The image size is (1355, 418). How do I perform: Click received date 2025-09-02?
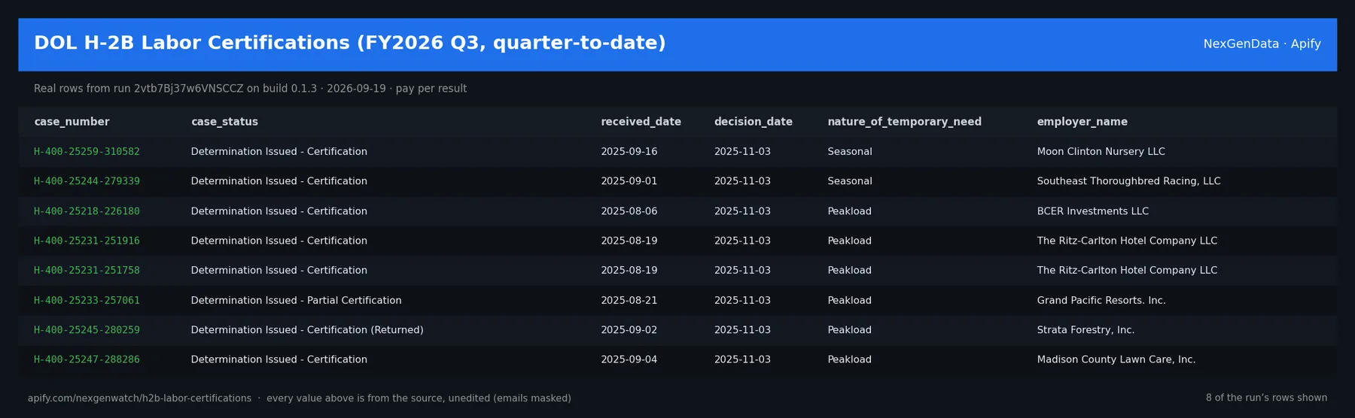pos(629,330)
